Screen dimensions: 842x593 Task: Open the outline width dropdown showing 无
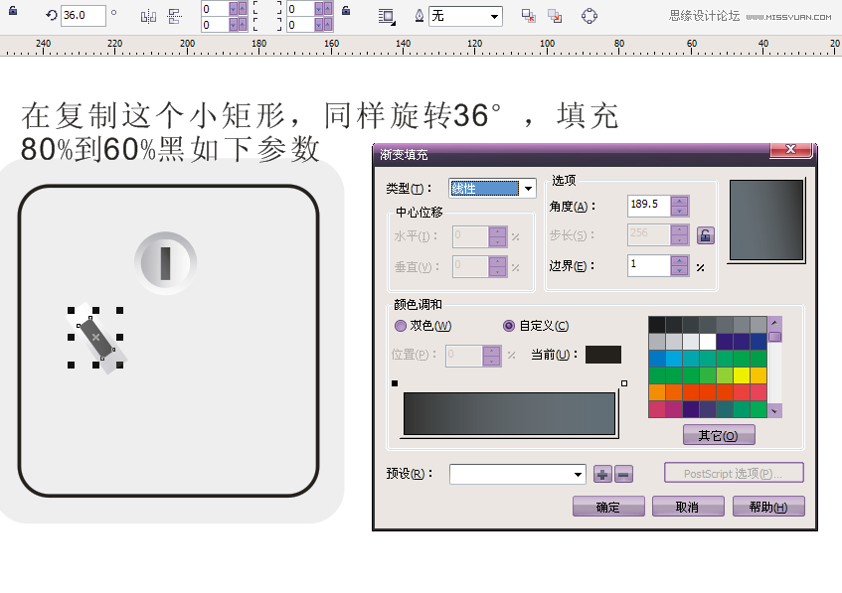click(x=463, y=16)
